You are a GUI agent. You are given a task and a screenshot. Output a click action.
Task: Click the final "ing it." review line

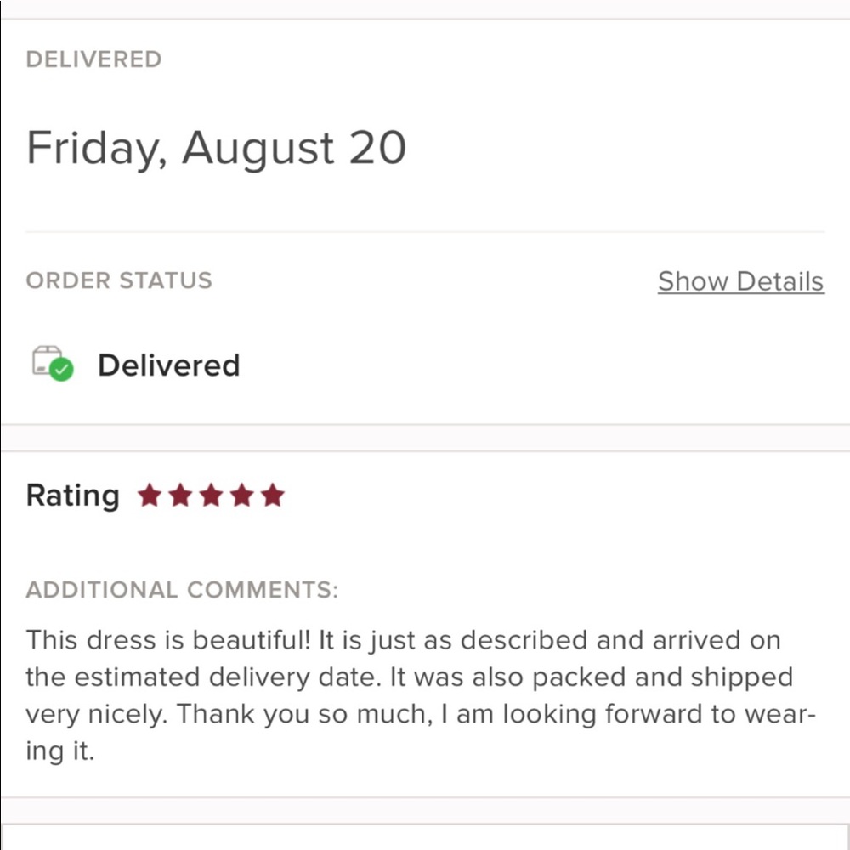click(59, 751)
